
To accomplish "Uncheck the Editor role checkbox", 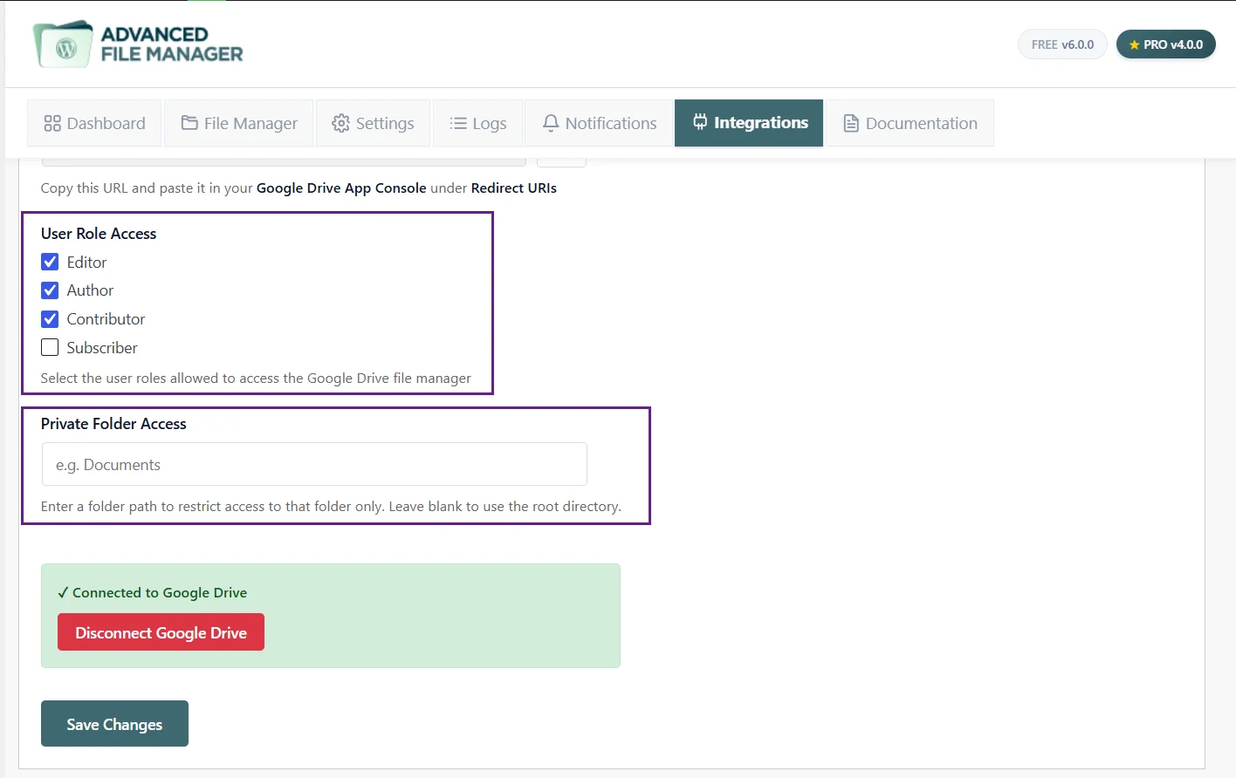I will 50,262.
